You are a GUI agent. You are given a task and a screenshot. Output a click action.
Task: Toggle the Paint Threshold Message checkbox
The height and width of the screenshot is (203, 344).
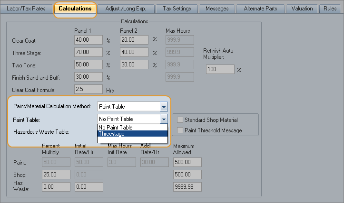click(180, 130)
